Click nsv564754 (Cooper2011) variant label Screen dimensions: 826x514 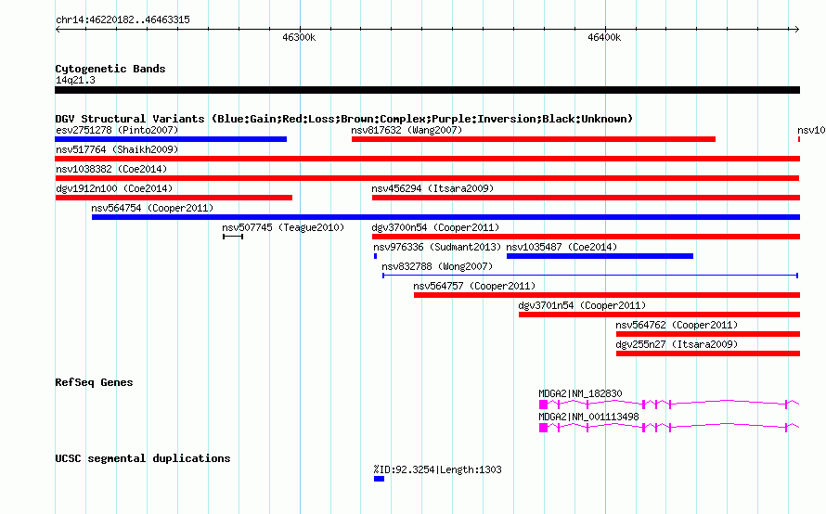click(x=152, y=208)
